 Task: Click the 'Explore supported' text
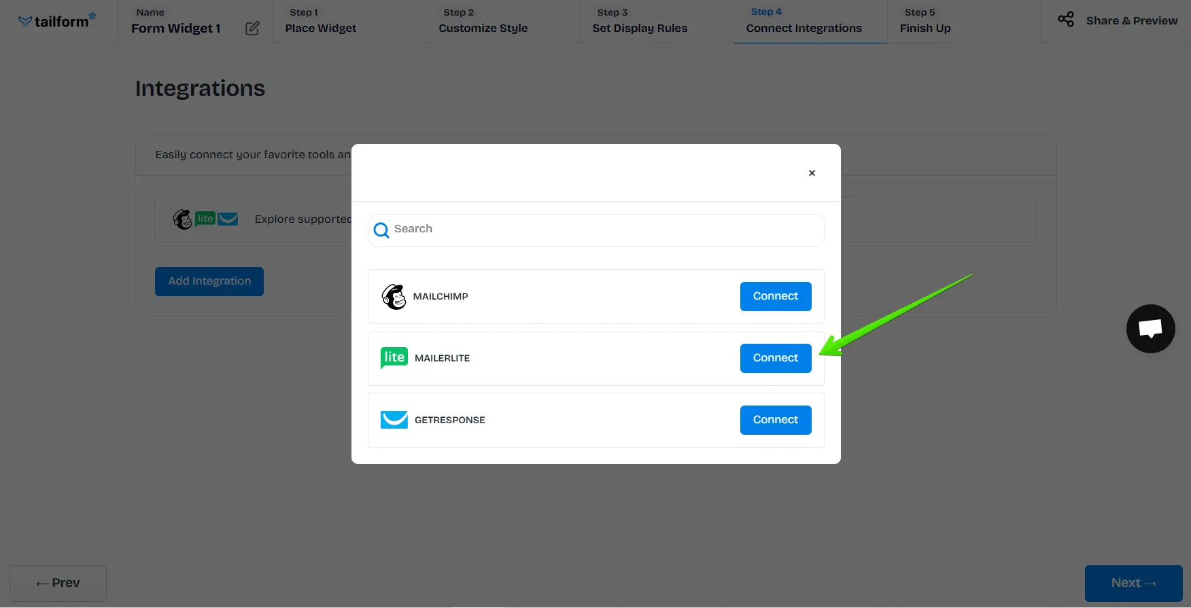click(x=303, y=219)
